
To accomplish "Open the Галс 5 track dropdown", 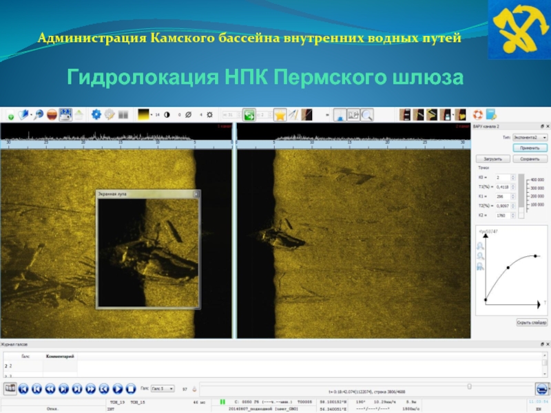I will click(163, 388).
